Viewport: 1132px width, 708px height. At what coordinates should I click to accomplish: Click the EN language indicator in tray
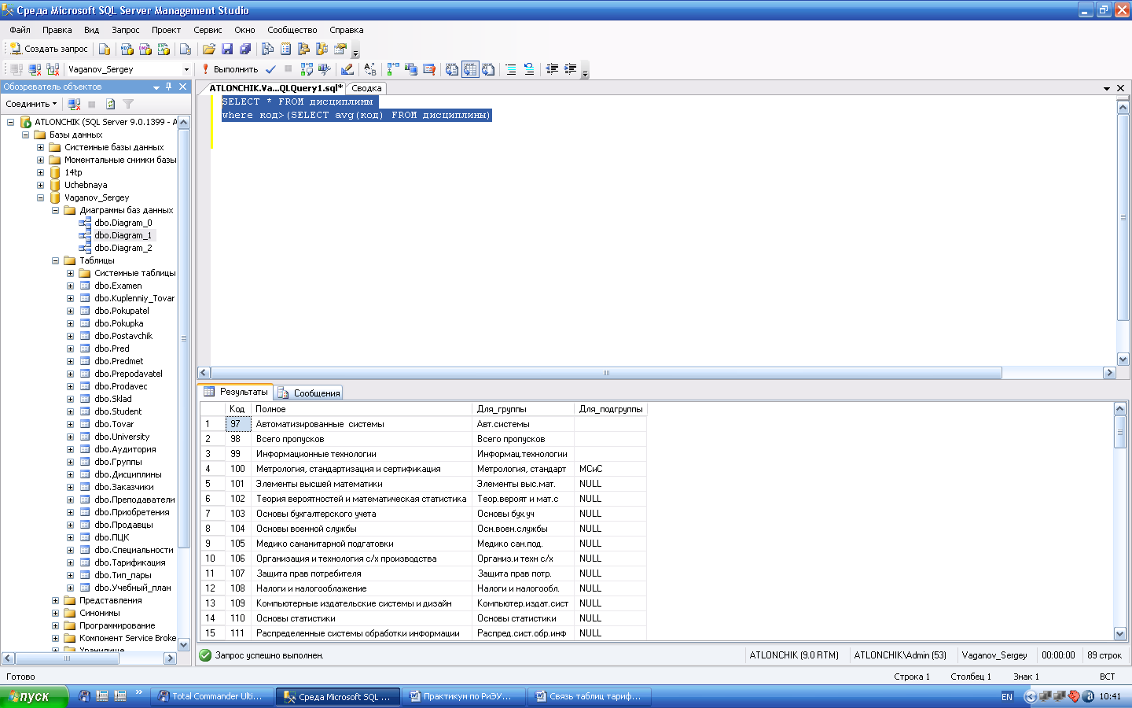[1007, 696]
